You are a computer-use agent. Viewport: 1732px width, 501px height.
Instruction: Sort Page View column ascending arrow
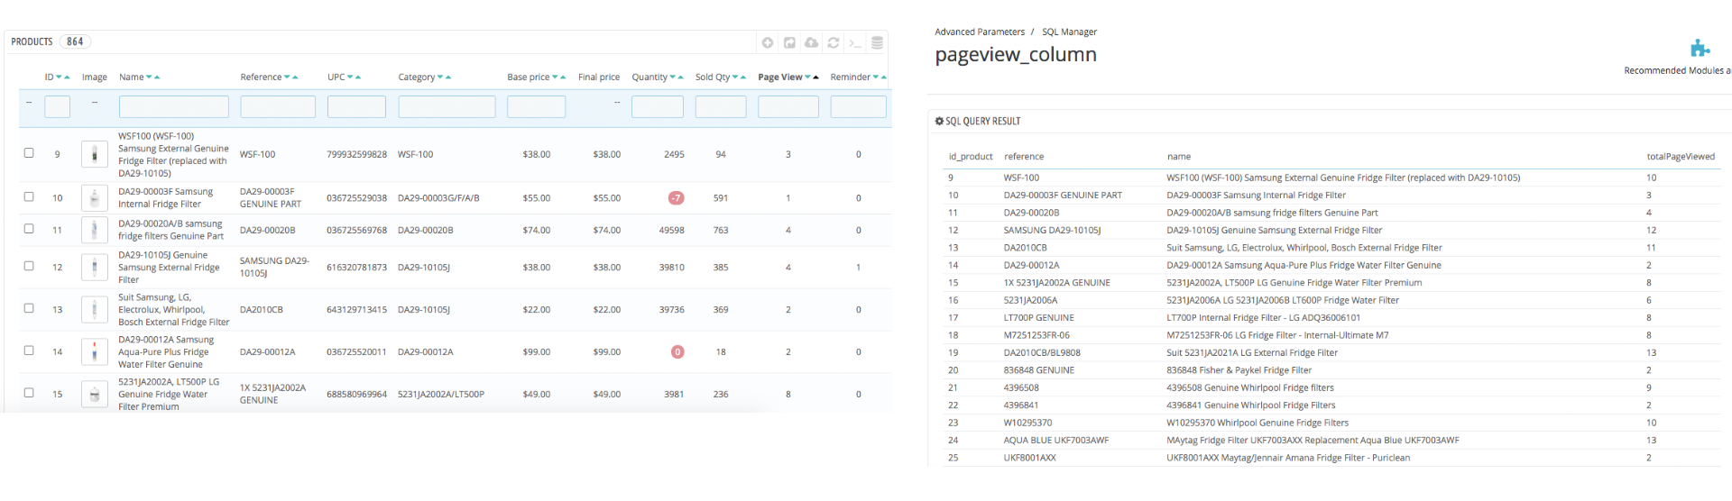(816, 77)
